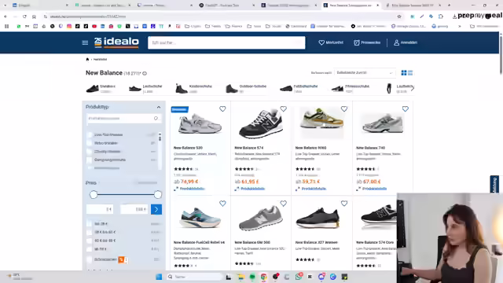Check the second Produkttyp checkbox
Viewport: 503px width, 283px height.
90,143
